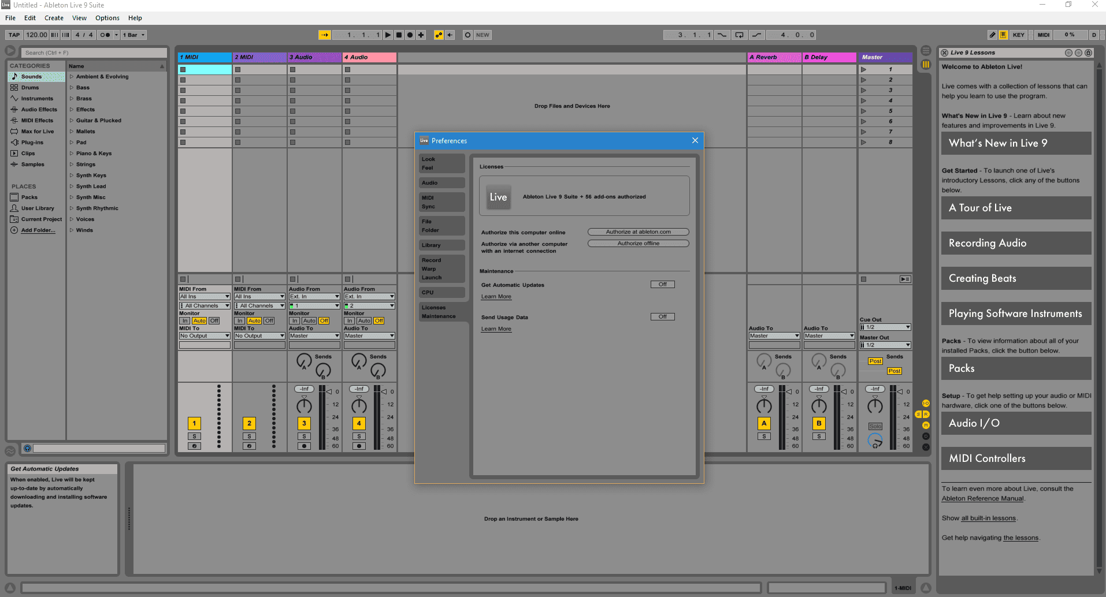The width and height of the screenshot is (1106, 597).
Task: Expand the Piano & Keys folder
Action: (x=72, y=154)
